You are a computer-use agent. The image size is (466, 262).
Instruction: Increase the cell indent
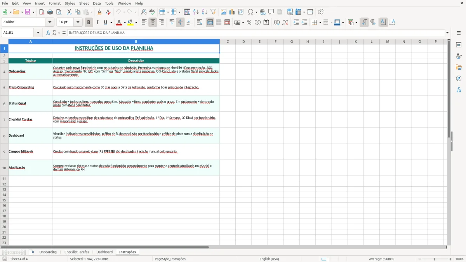(296, 23)
